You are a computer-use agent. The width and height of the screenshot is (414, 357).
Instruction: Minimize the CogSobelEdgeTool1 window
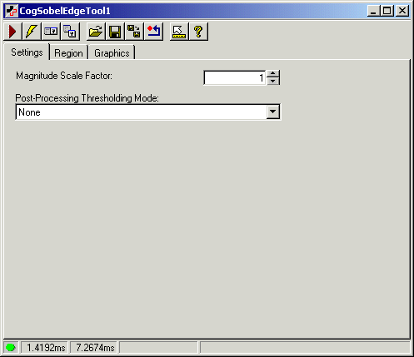pos(374,11)
